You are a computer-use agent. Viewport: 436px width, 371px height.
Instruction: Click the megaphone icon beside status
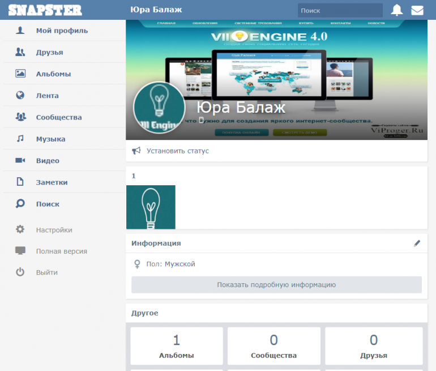(x=136, y=151)
